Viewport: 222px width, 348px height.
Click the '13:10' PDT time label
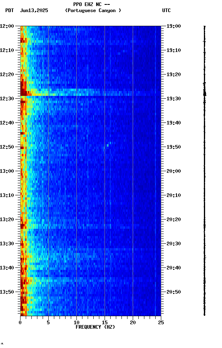(7, 195)
